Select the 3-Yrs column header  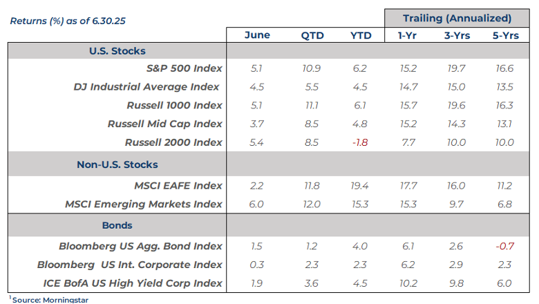coord(457,35)
